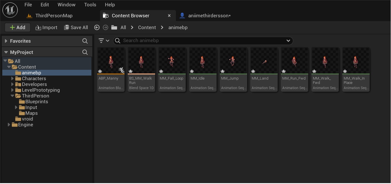Switch to the ThirdPersonMap tab

point(49,16)
